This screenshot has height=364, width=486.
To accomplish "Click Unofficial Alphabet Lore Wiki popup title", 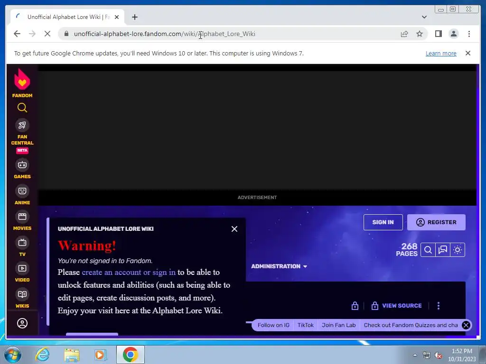I will coord(105,229).
